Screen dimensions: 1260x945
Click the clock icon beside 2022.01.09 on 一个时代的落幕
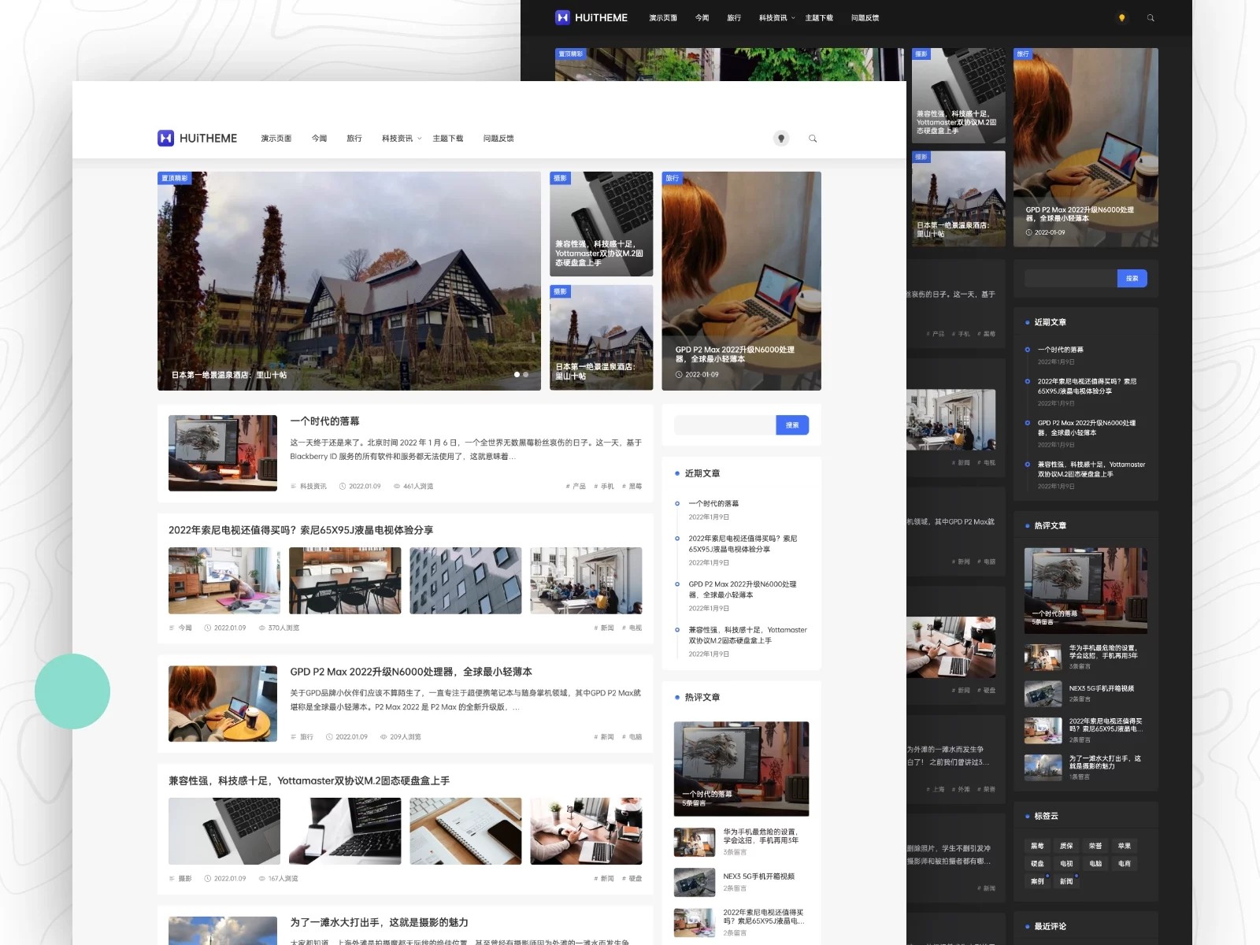342,486
